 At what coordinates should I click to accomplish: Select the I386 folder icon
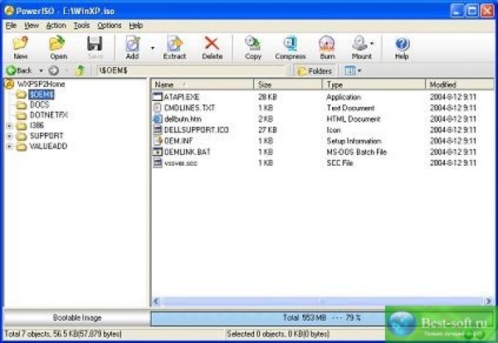pos(22,126)
